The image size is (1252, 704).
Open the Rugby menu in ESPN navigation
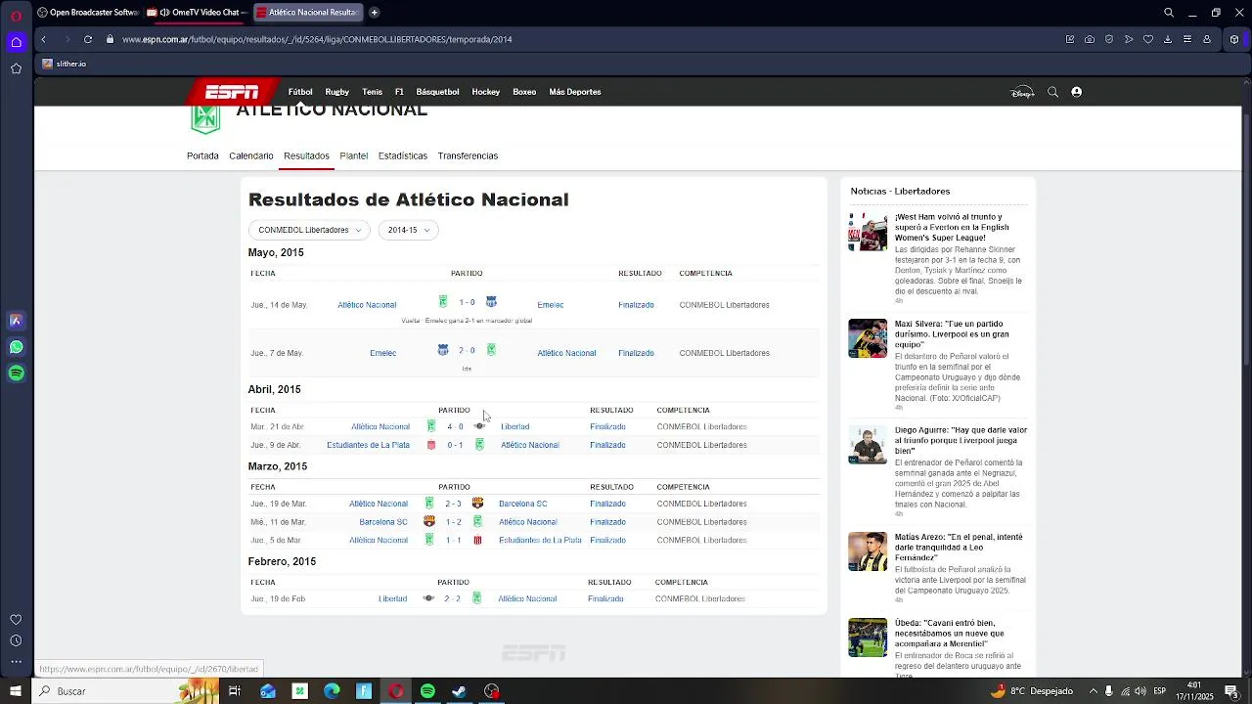337,92
